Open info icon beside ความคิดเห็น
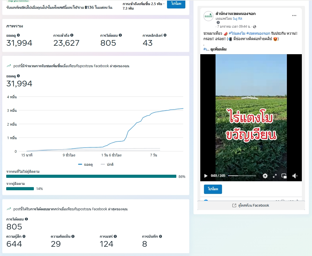 pyautogui.click(x=73, y=236)
